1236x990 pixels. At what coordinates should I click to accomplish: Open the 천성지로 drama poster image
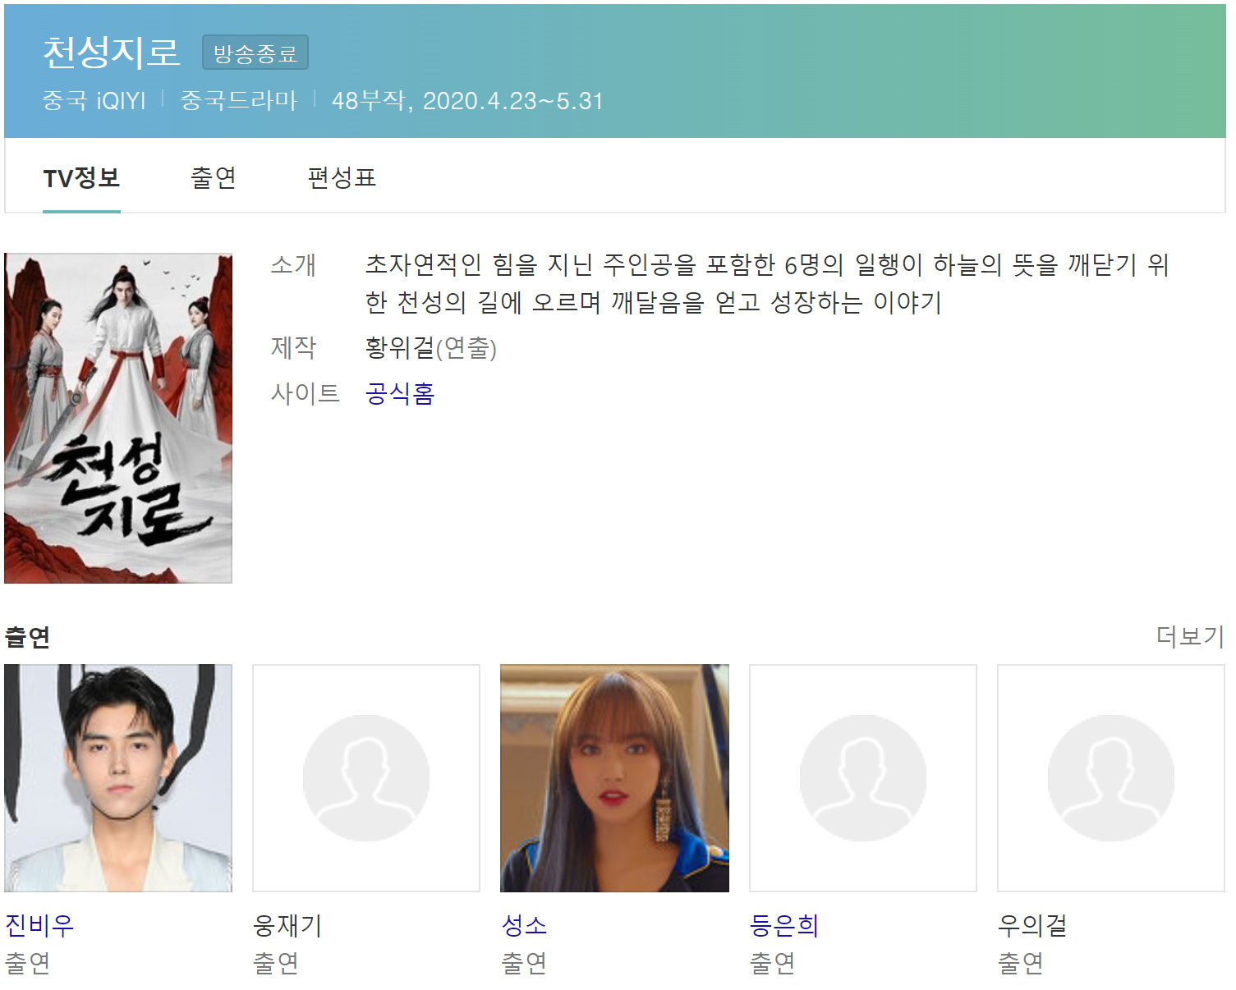pyautogui.click(x=118, y=418)
